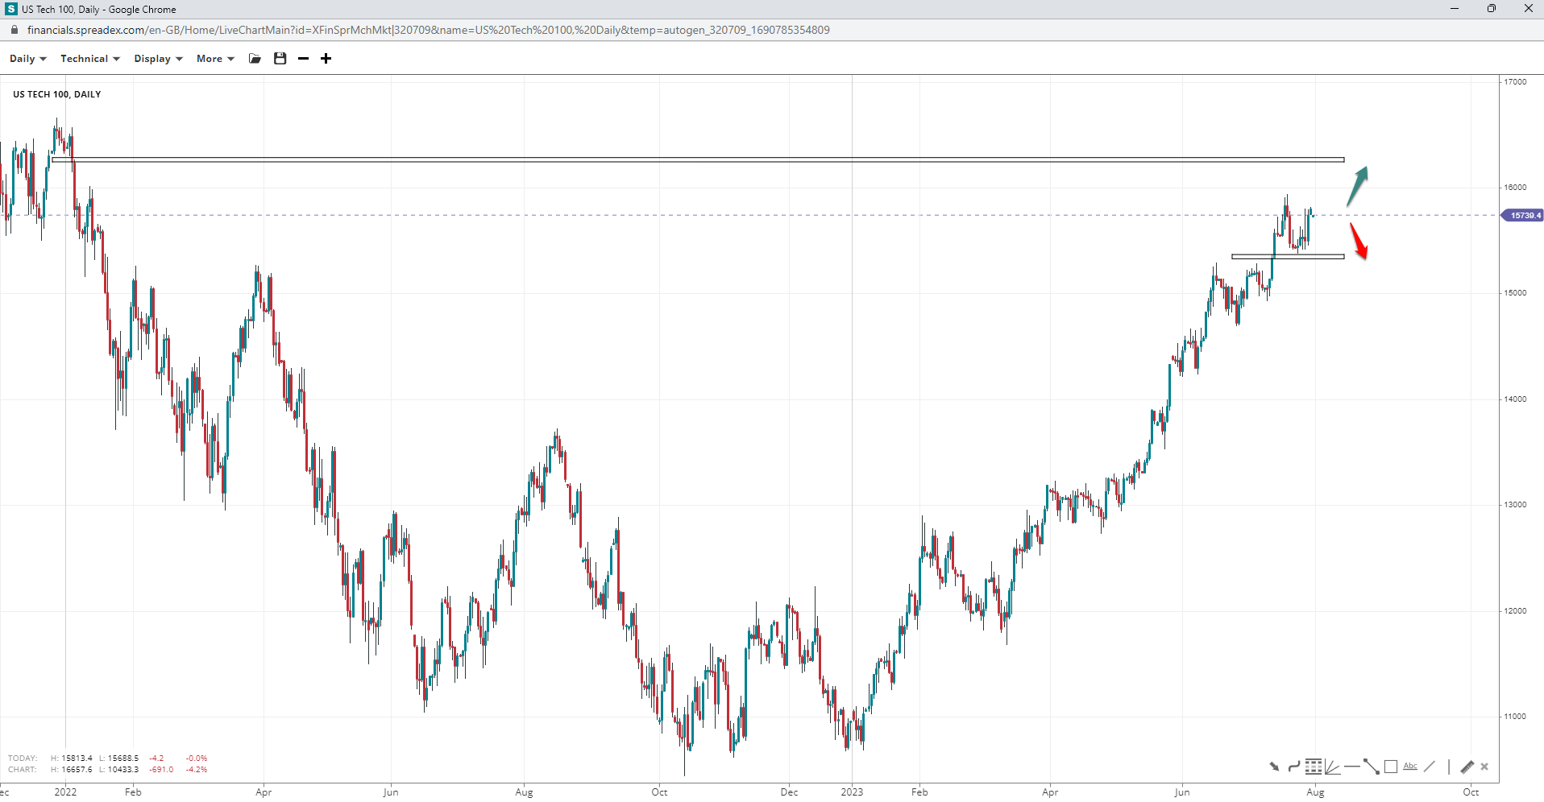Click the save chart floppy disk icon
This screenshot has width=1544, height=802.
pos(280,59)
